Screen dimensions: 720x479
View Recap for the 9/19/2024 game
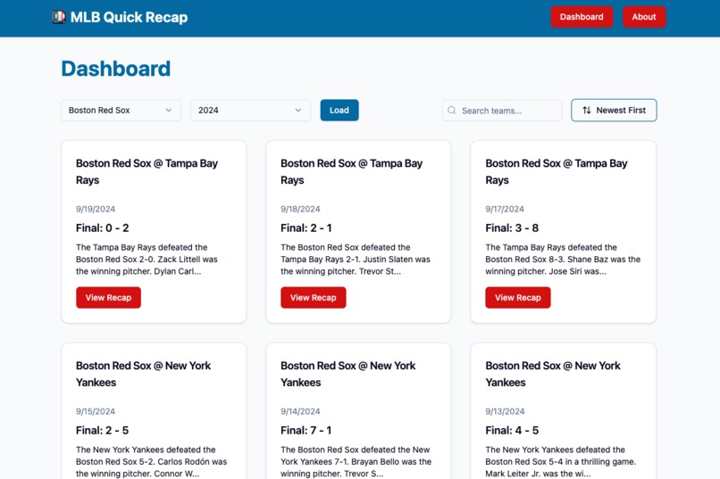[x=108, y=298]
